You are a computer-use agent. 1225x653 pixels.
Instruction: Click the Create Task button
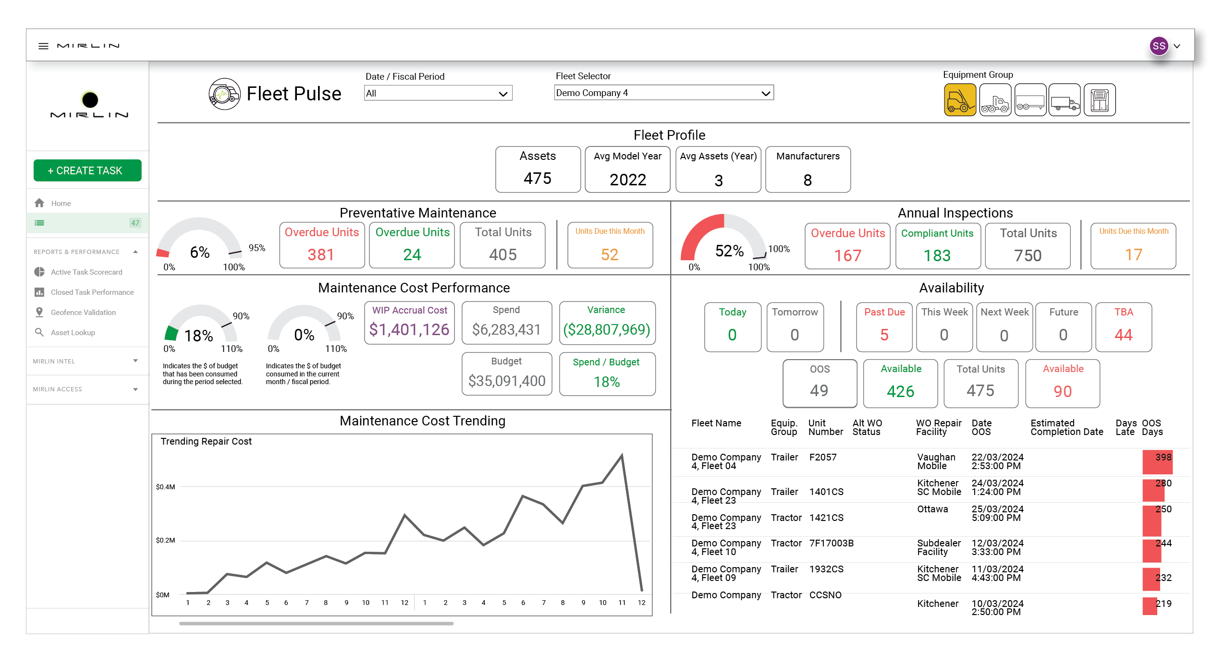click(87, 170)
